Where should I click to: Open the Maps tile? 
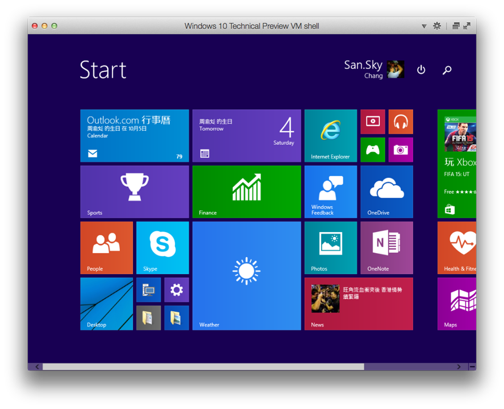click(x=457, y=304)
